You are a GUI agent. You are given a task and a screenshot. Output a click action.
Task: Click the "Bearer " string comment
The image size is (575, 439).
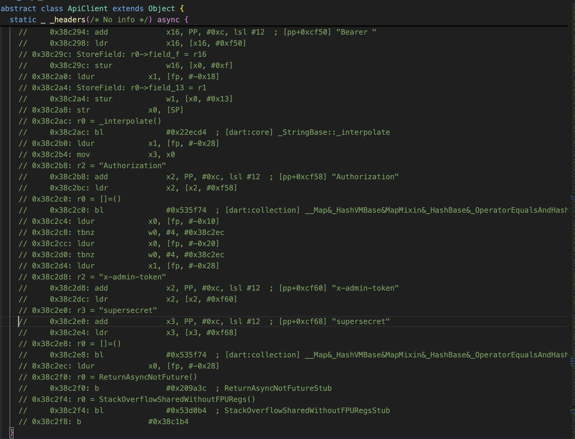pos(356,32)
